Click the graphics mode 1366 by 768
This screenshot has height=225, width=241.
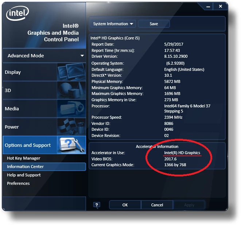tap(175, 165)
